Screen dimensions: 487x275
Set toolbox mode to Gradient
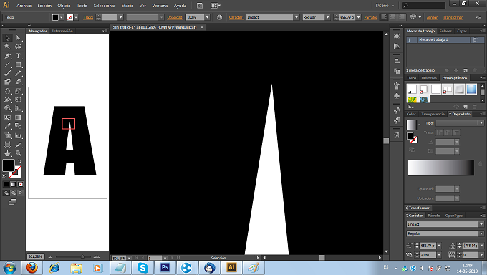(x=14, y=184)
